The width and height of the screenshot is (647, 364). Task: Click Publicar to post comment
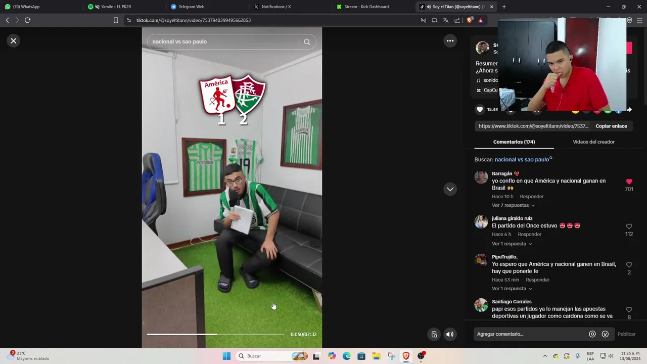(626, 334)
